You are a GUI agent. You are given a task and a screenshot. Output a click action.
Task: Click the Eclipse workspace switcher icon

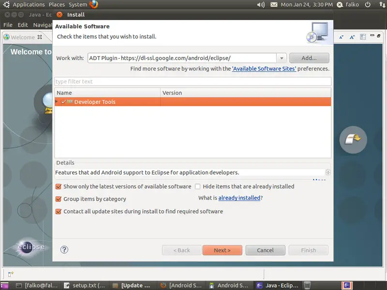(x=347, y=285)
